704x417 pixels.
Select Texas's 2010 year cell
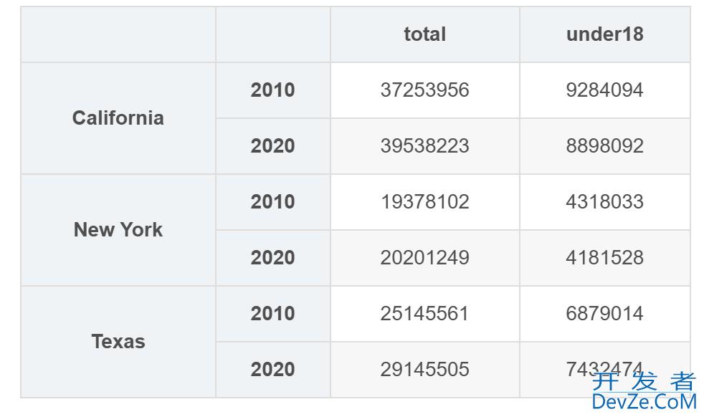[272, 314]
